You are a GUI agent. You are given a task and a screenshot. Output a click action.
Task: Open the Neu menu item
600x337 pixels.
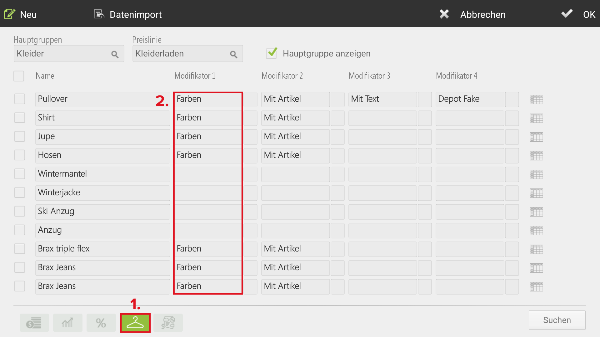tap(20, 14)
